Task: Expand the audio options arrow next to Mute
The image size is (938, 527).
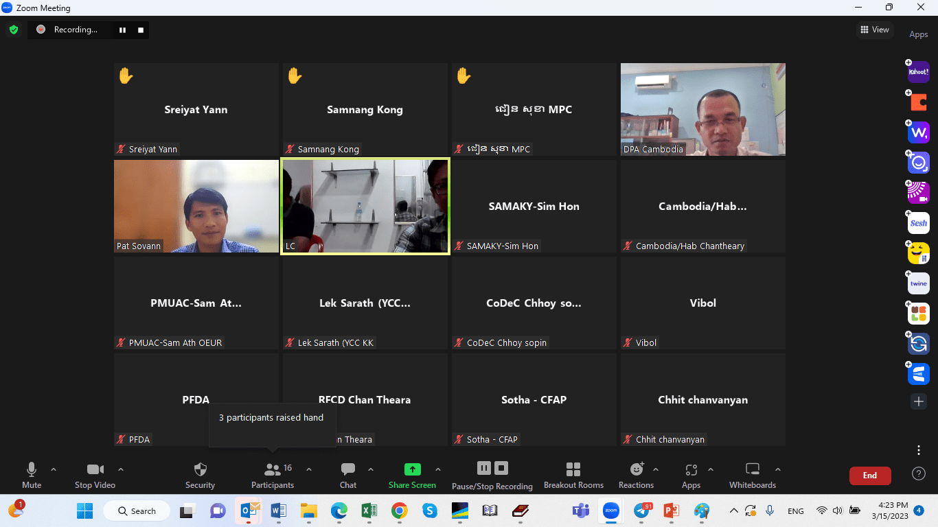Action: 54,470
